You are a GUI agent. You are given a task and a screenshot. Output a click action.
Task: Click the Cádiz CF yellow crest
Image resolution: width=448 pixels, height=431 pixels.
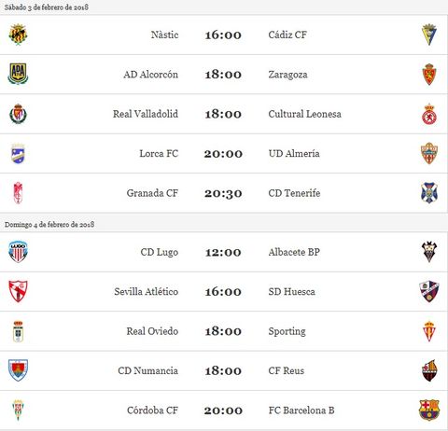coord(429,35)
